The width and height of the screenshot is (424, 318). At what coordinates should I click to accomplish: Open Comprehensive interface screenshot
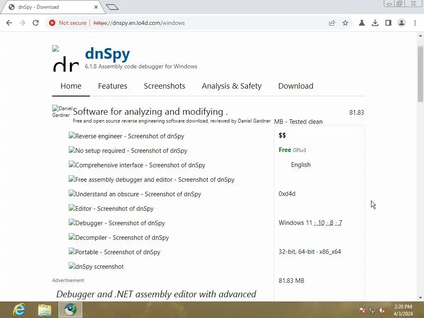[137, 165]
